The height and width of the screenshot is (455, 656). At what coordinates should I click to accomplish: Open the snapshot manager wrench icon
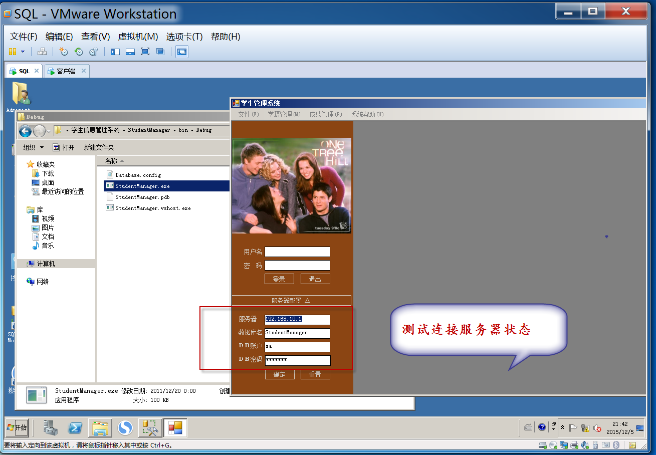(94, 52)
